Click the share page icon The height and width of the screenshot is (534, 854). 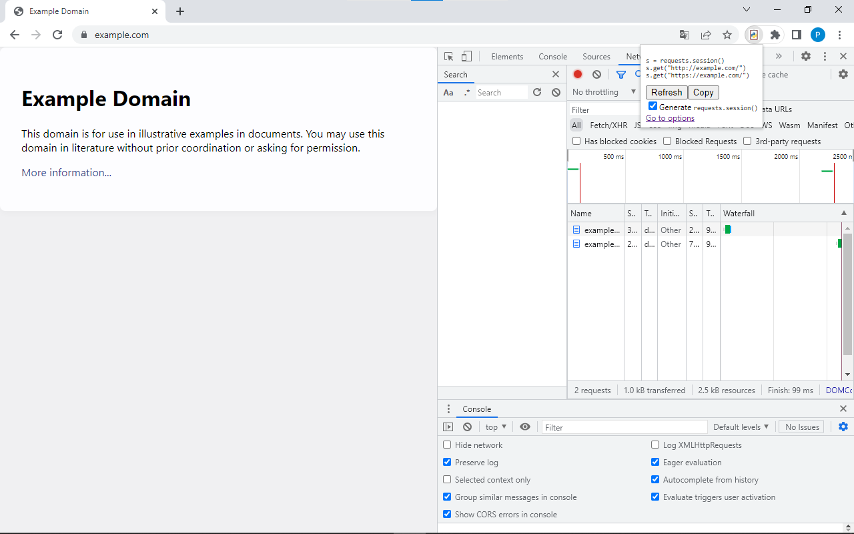706,35
